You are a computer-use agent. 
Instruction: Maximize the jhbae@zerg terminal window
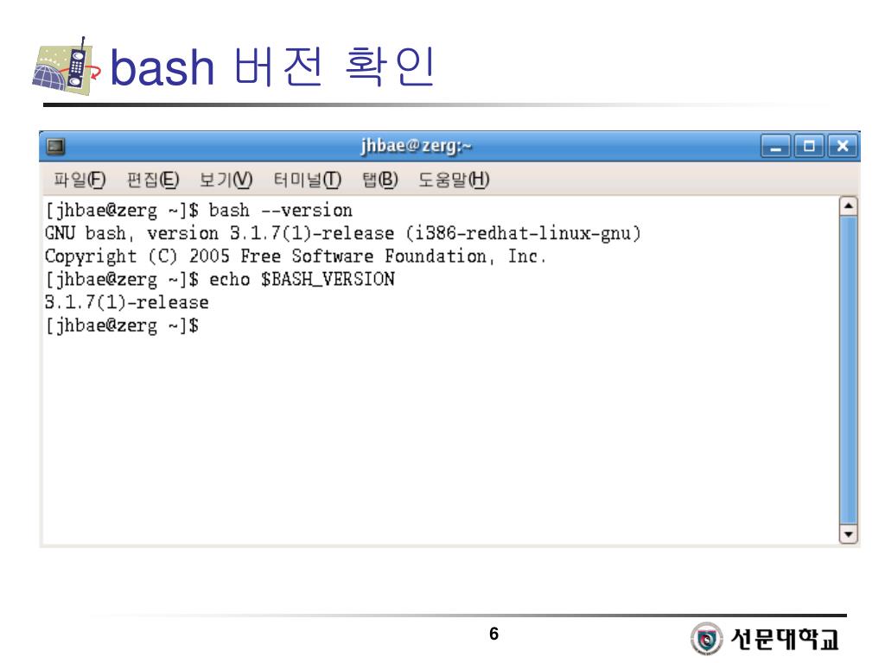[x=809, y=147]
